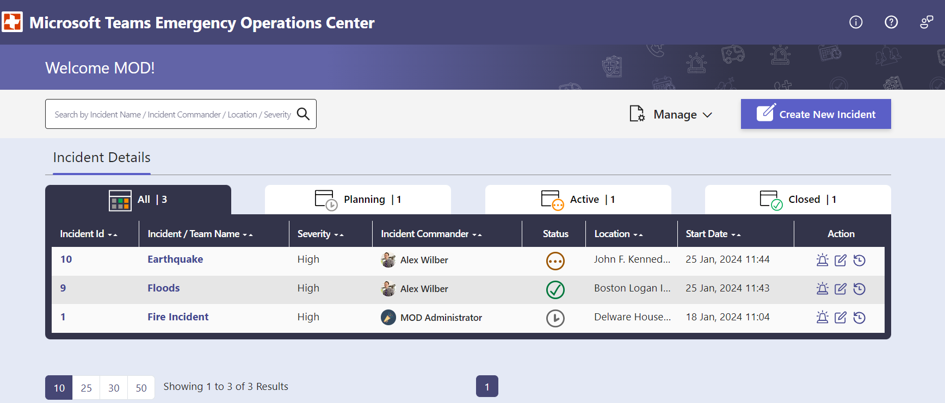Switch to the Active tab
Screen dimensions: 945x403
point(578,200)
